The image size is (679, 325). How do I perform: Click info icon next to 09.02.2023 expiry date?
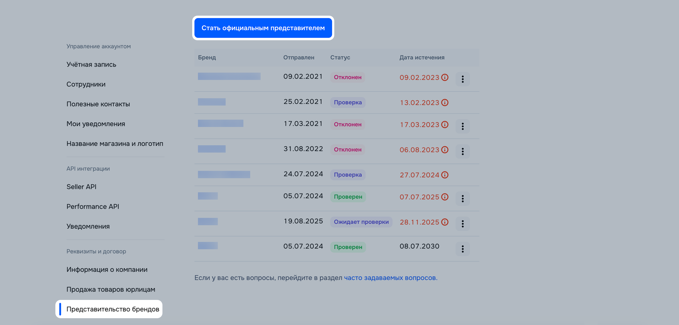(445, 78)
